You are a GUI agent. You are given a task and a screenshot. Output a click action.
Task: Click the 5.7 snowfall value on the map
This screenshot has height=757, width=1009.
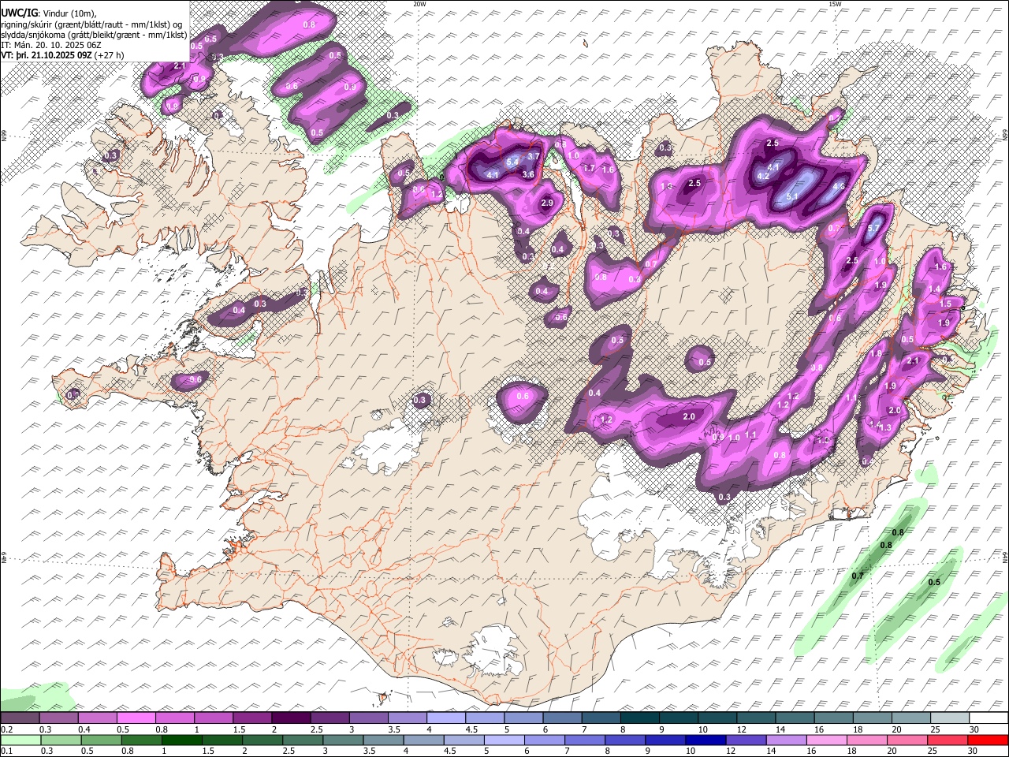[873, 229]
